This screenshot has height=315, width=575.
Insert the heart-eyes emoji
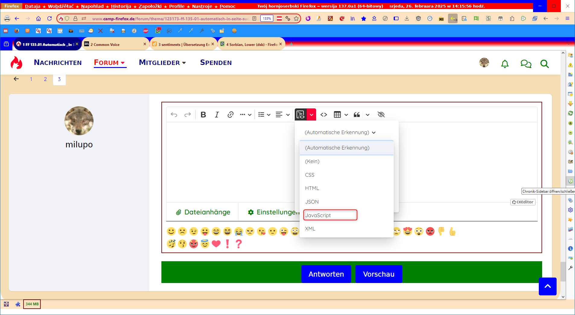pyautogui.click(x=408, y=231)
